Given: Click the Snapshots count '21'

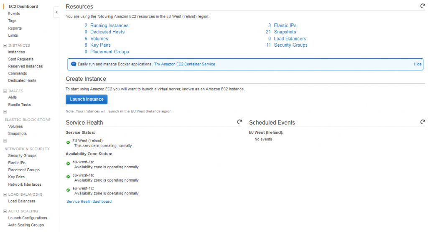Looking at the screenshot, I should tap(268, 32).
